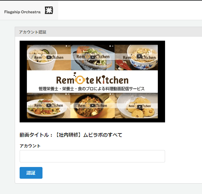
Task: Play the top-right patterned bowl video
Action: click(139, 56)
